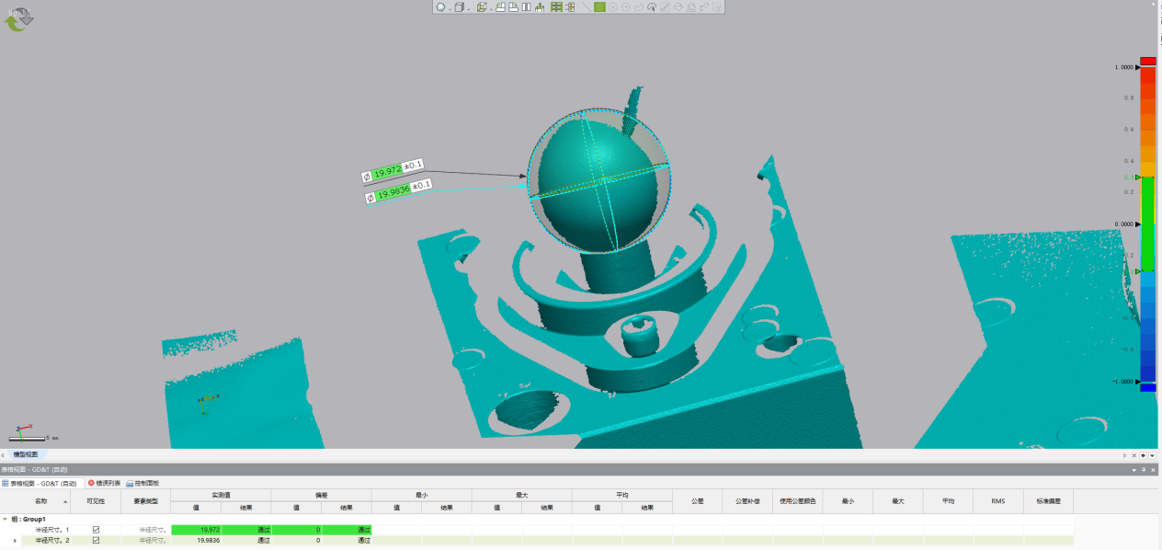Image resolution: width=1162 pixels, height=550 pixels.
Task: Select the 模型视图 tab
Action: [26, 454]
